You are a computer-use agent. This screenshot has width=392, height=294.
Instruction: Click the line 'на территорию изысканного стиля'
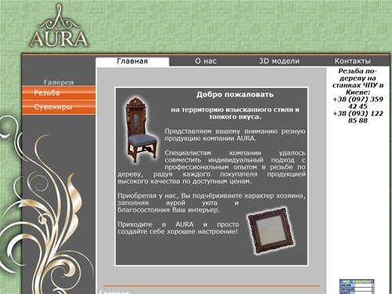[235, 110]
